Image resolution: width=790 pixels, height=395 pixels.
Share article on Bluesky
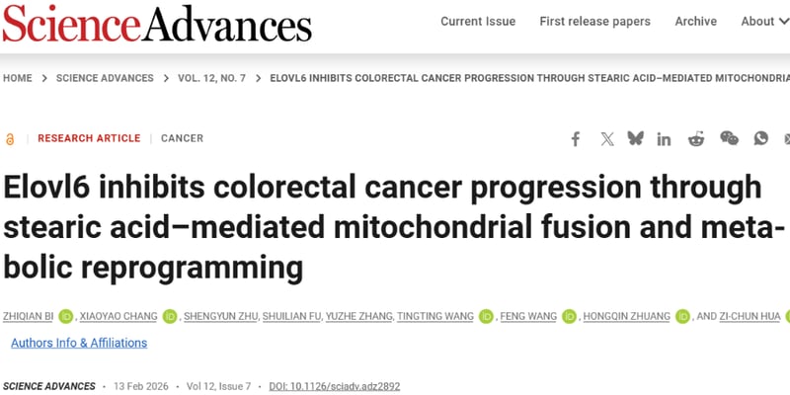[636, 139]
